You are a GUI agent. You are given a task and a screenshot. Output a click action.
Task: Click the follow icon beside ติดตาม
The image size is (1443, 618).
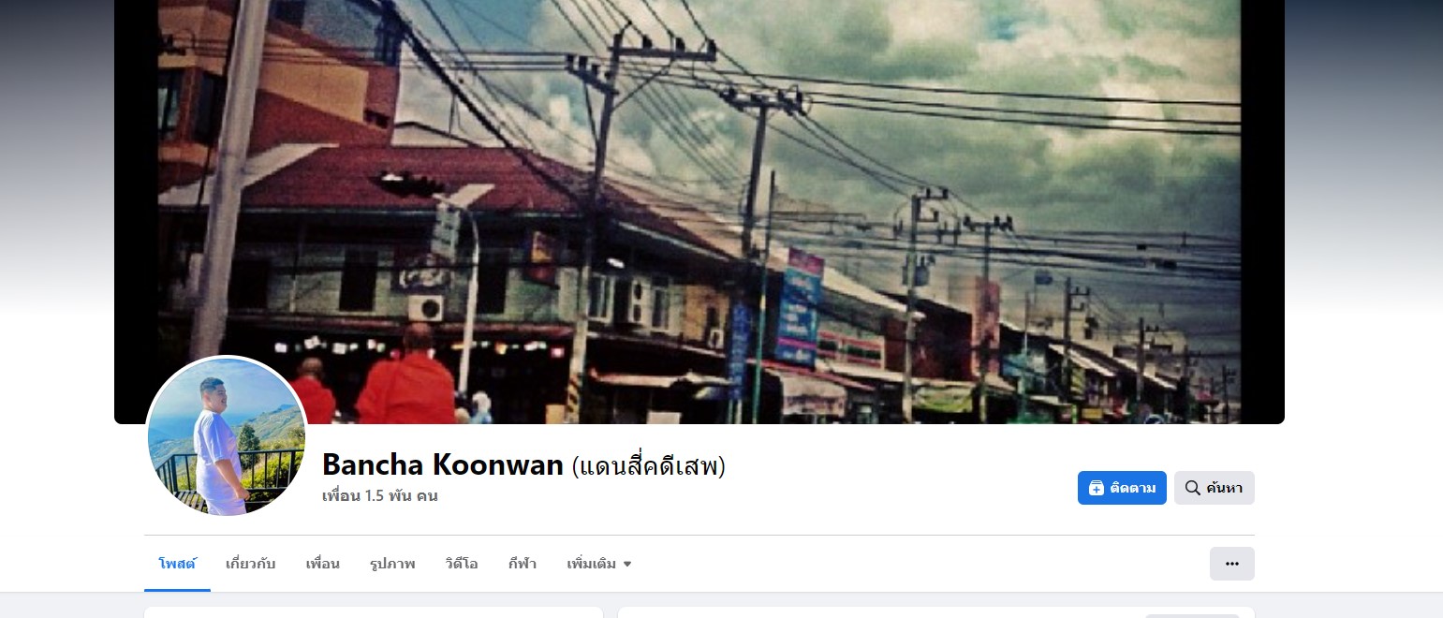1097,488
